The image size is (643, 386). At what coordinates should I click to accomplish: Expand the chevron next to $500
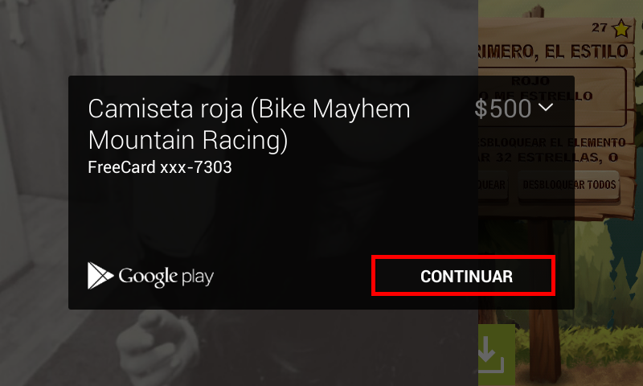[x=546, y=108]
